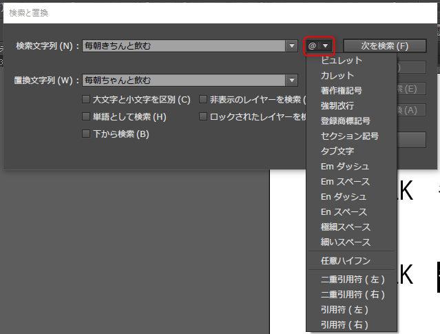The height and width of the screenshot is (334, 440).
Task: Select 強制改行 menu entry
Action: [x=337, y=106]
